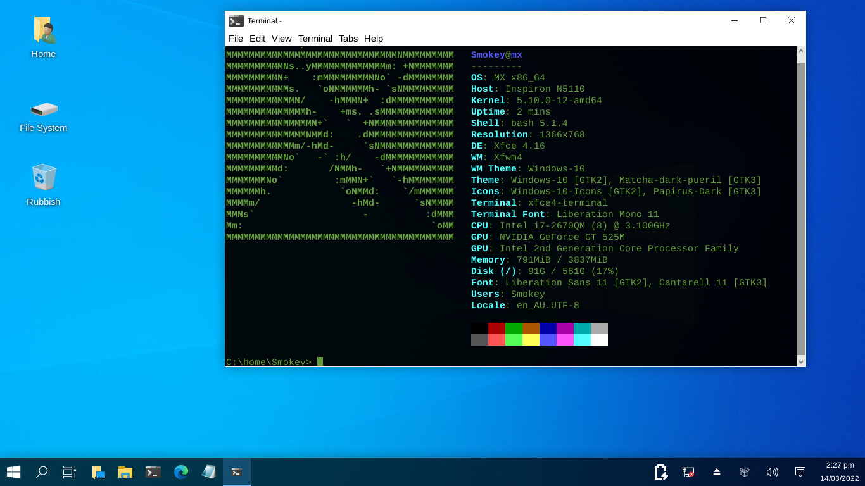The image size is (865, 486).
Task: Minimize the Terminal window
Action: tap(735, 20)
